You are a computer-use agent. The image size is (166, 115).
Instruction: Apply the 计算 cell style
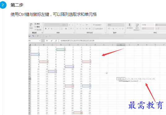click(x=160, y=29)
